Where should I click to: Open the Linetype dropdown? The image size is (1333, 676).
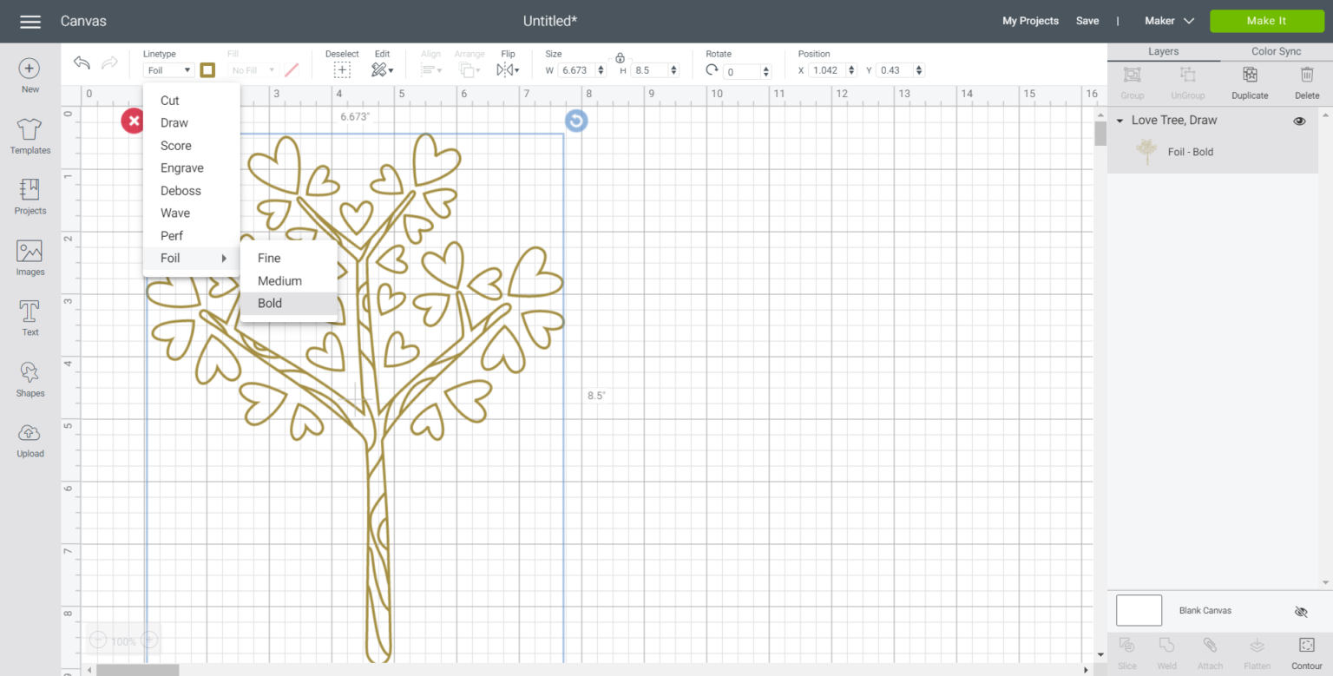click(x=168, y=69)
